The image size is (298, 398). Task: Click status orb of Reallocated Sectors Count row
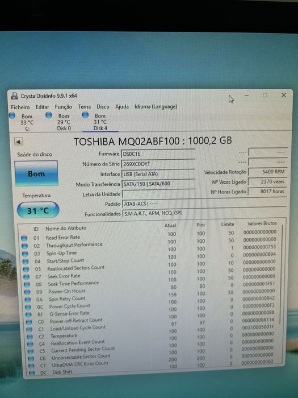pos(26,269)
